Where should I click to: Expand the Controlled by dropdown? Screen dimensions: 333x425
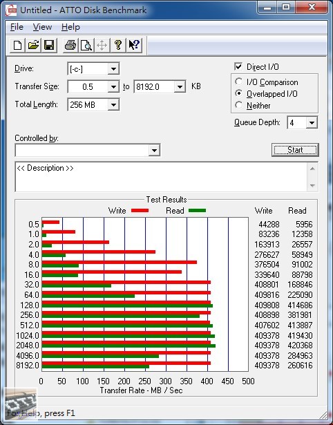[x=154, y=150]
